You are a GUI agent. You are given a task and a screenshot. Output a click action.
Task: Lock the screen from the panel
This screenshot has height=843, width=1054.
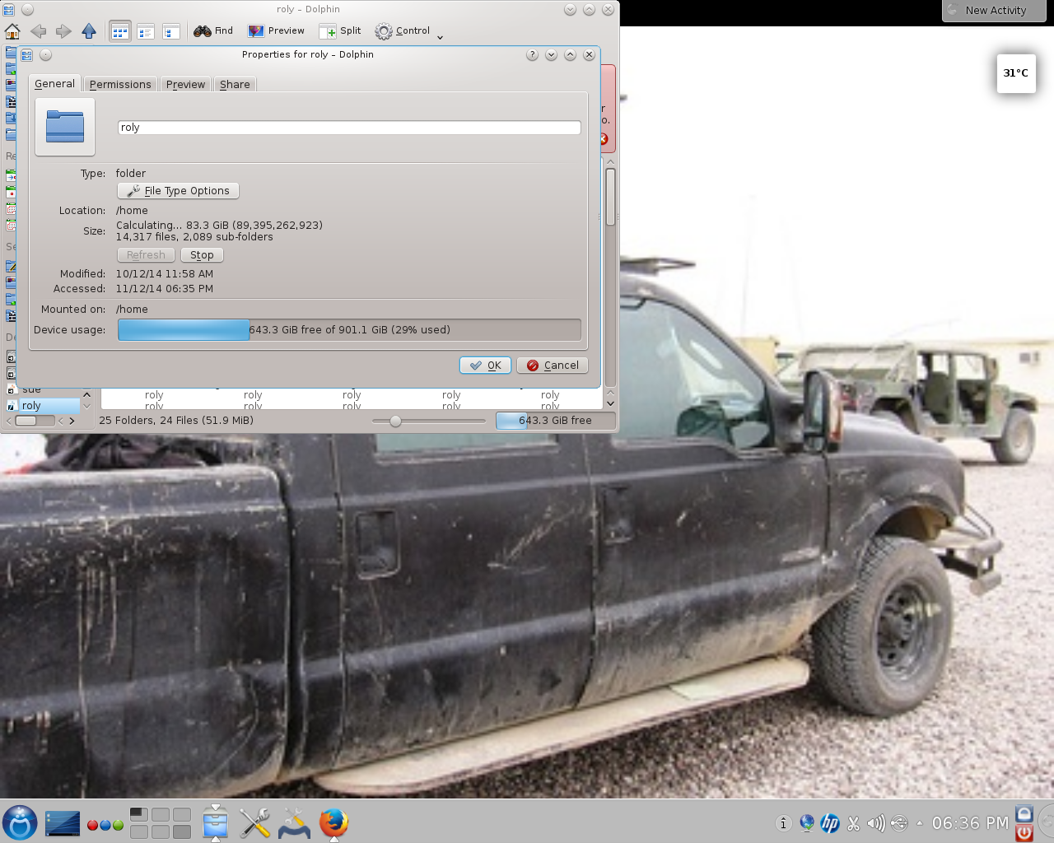coord(1024,813)
